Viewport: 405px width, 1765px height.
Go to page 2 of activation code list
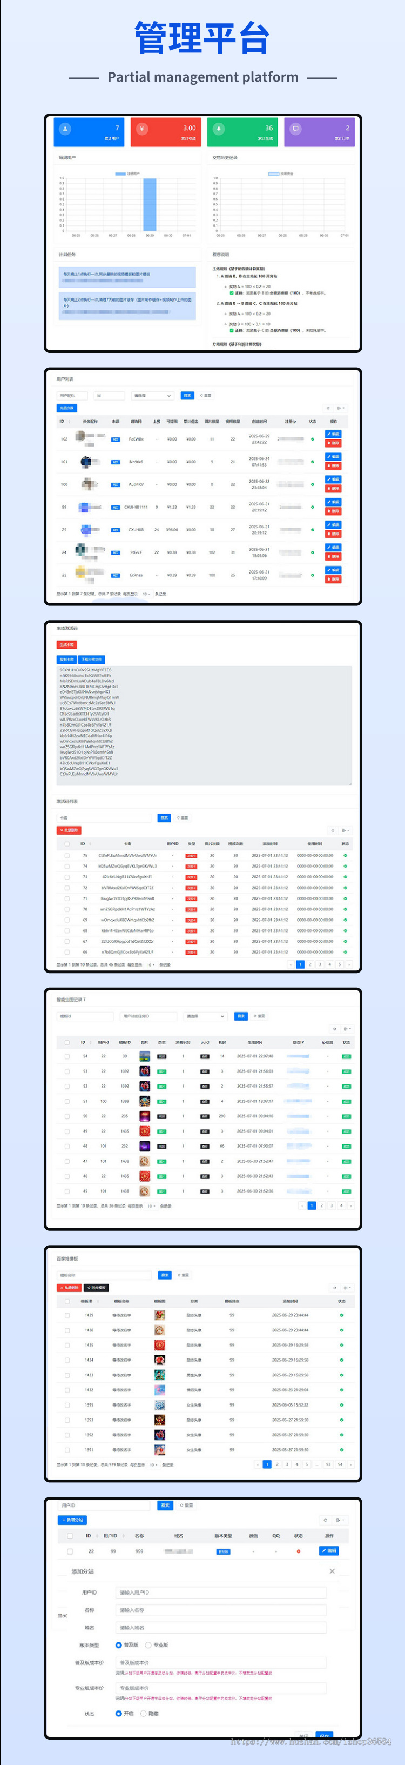(310, 964)
